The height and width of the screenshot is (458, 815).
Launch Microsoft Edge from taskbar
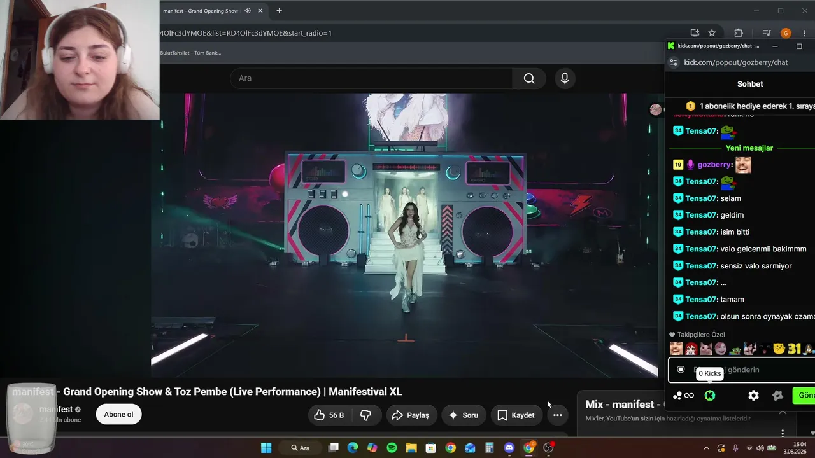[353, 448]
